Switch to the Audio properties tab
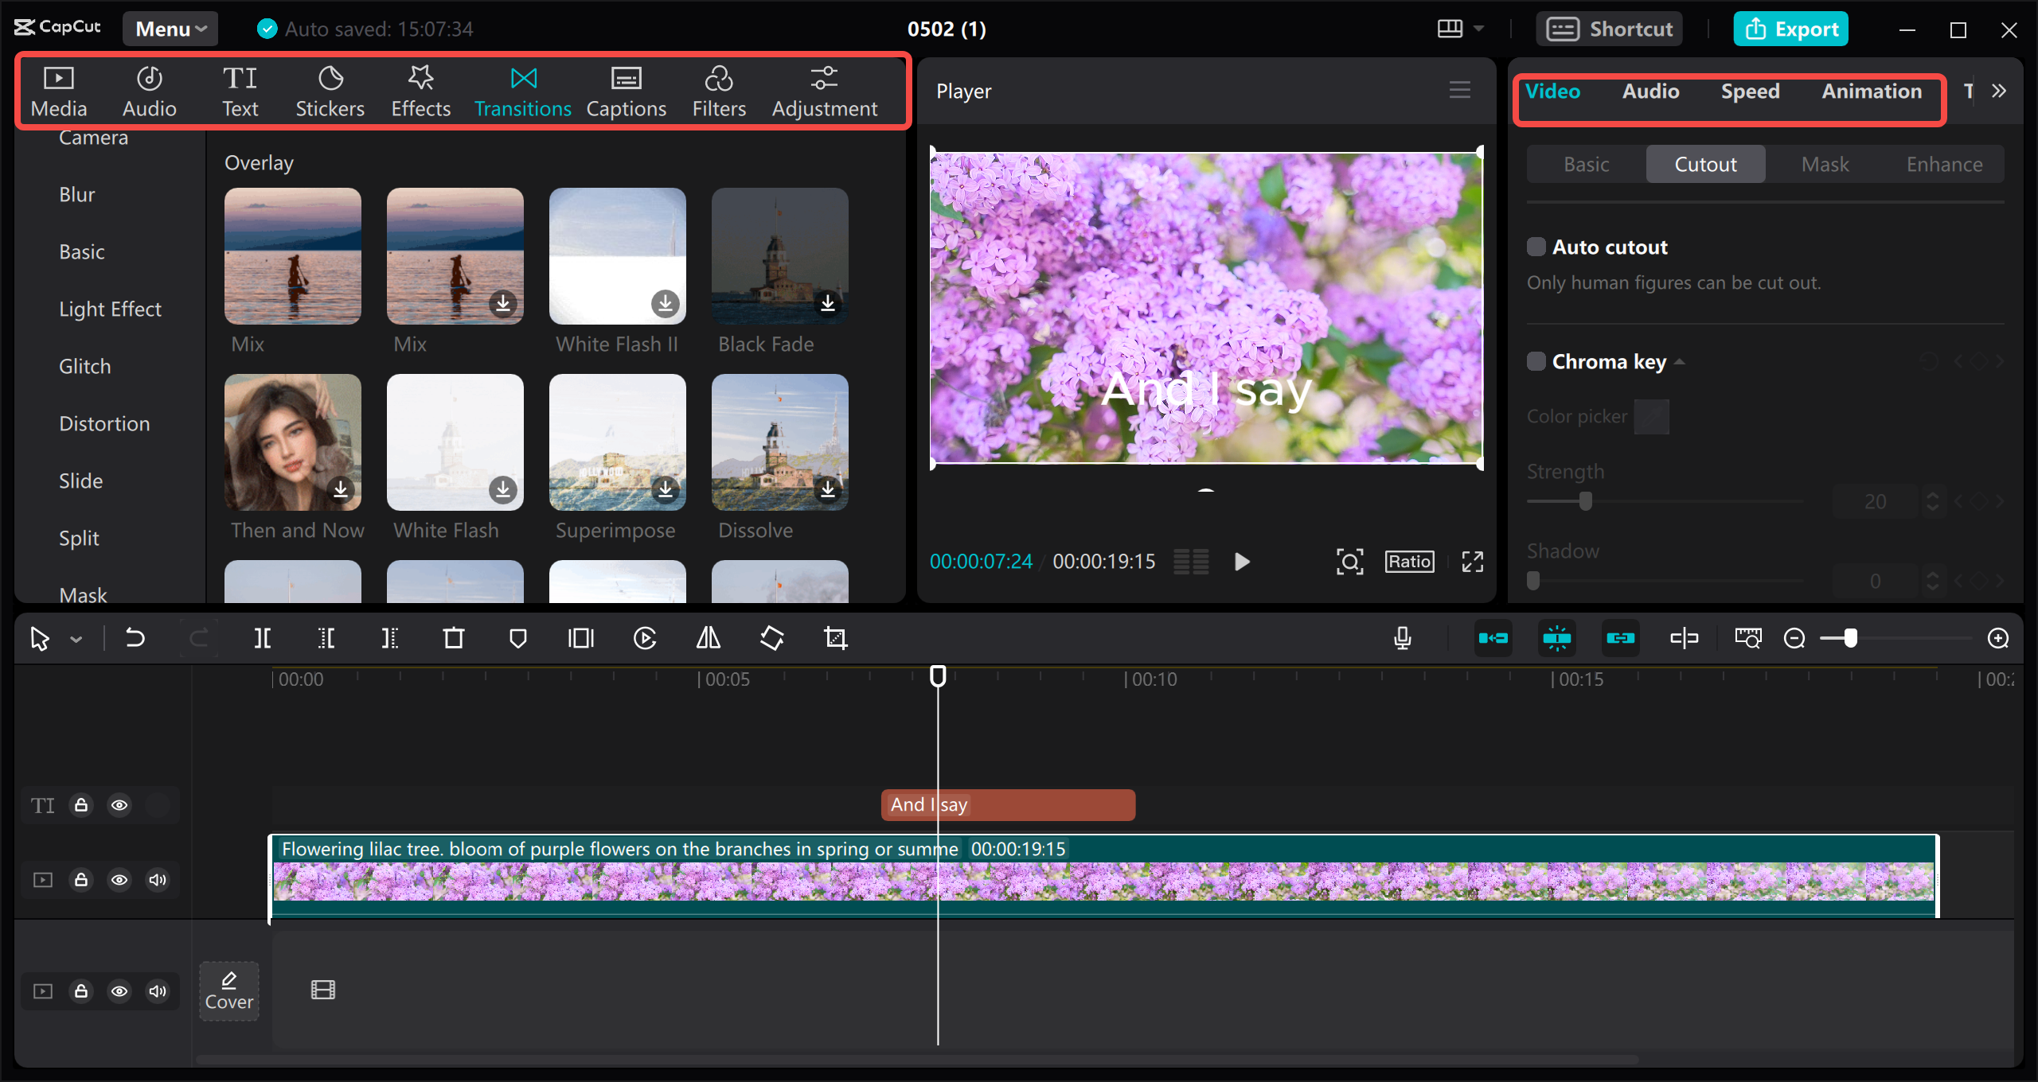The height and width of the screenshot is (1082, 2038). coord(1651,91)
